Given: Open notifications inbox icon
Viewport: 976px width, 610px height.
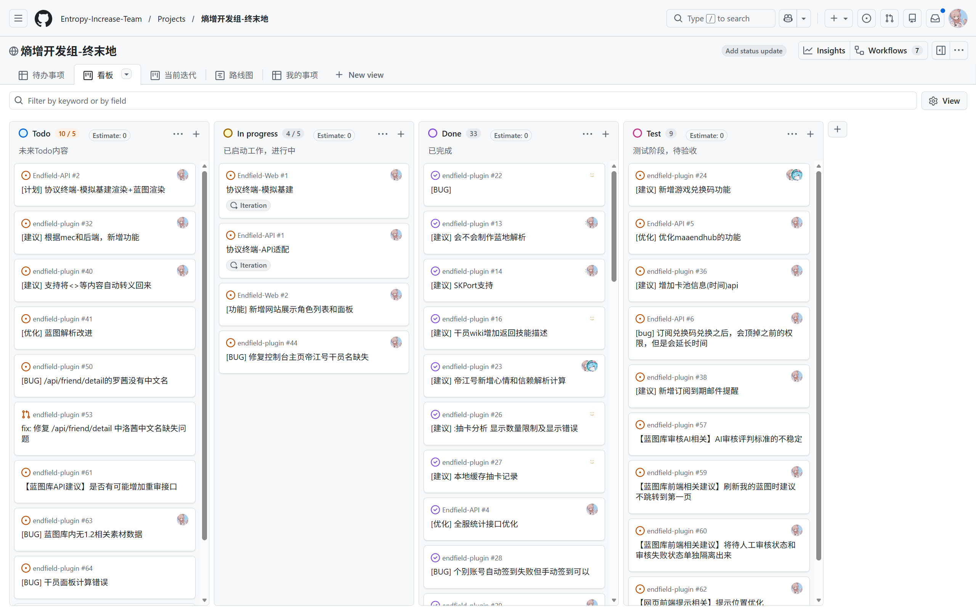Looking at the screenshot, I should pyautogui.click(x=935, y=19).
